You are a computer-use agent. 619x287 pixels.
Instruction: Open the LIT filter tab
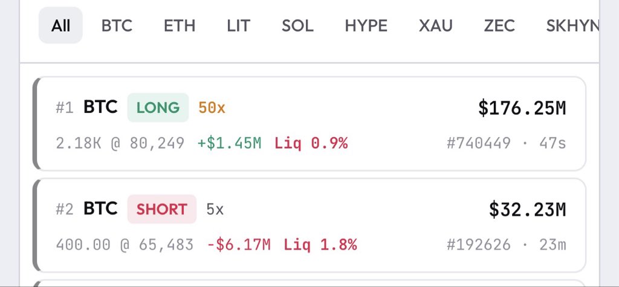point(238,25)
